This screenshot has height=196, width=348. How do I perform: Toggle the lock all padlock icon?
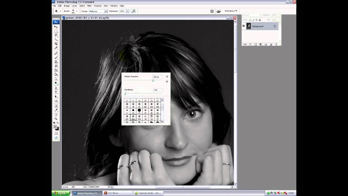point(260,20)
